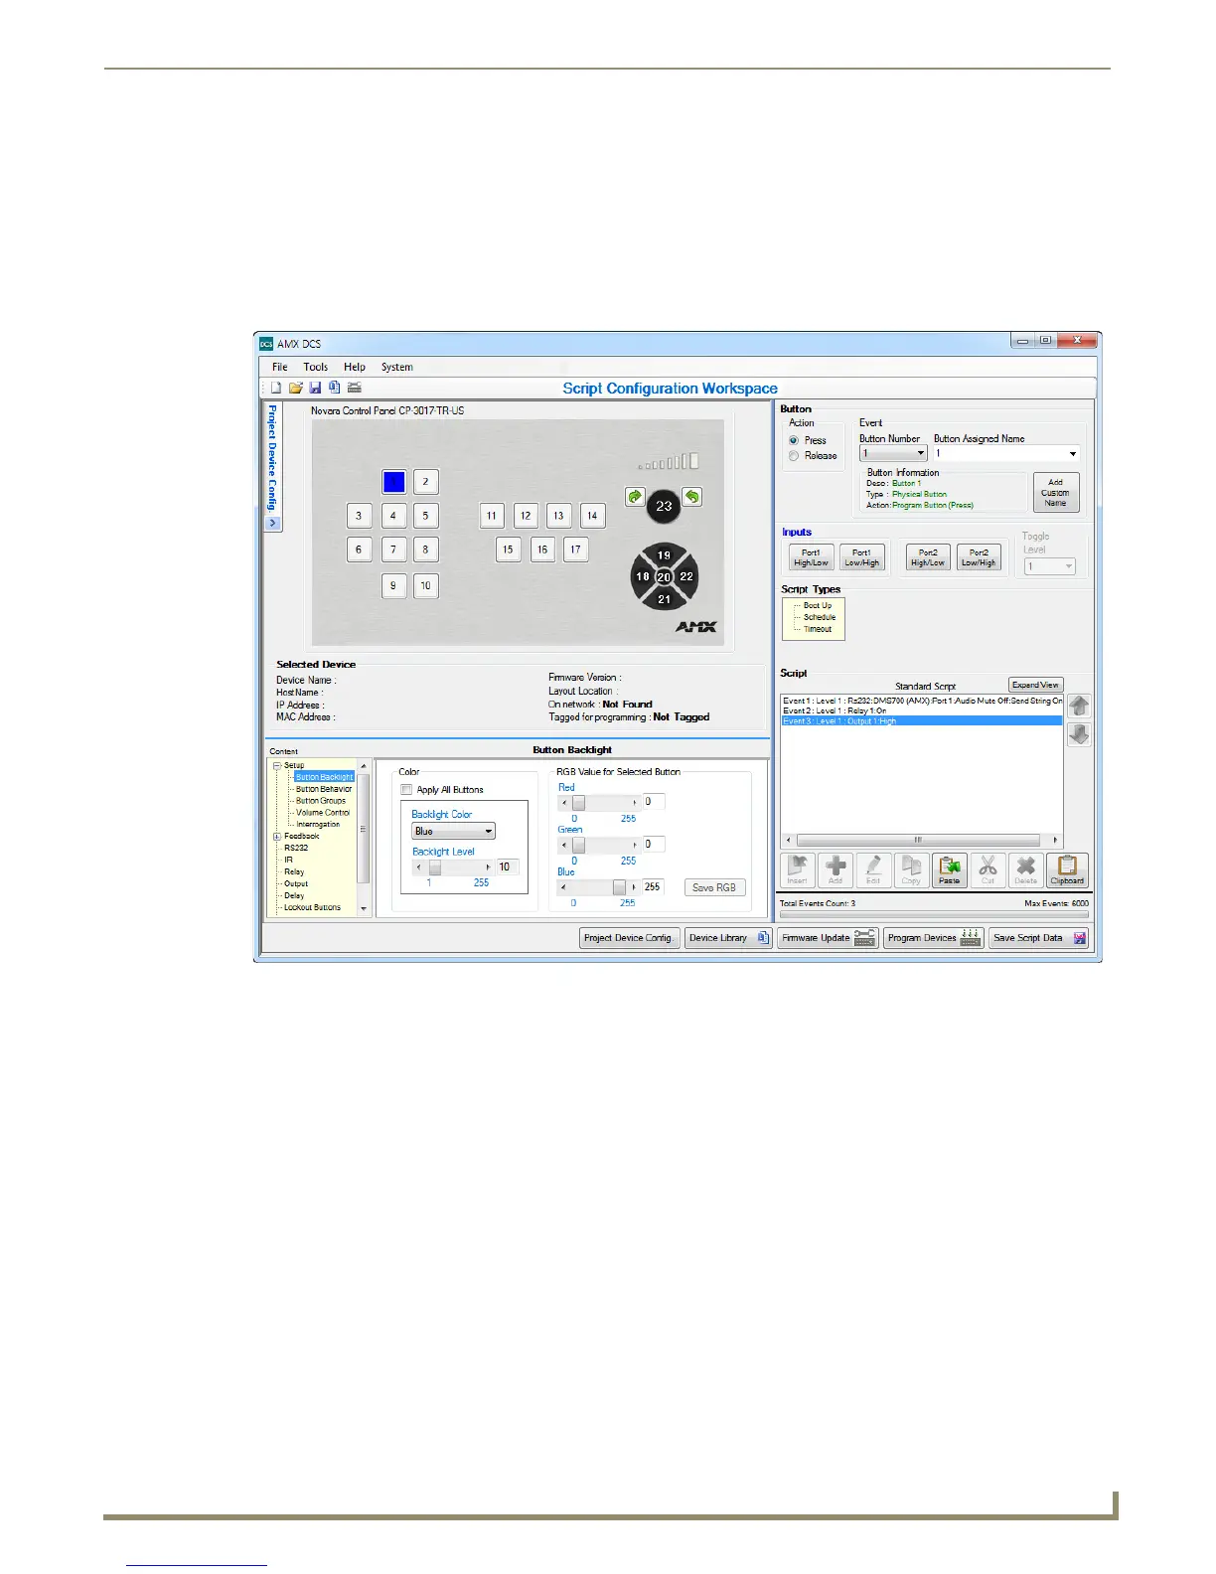Click the Save Script Data button

tap(1039, 938)
